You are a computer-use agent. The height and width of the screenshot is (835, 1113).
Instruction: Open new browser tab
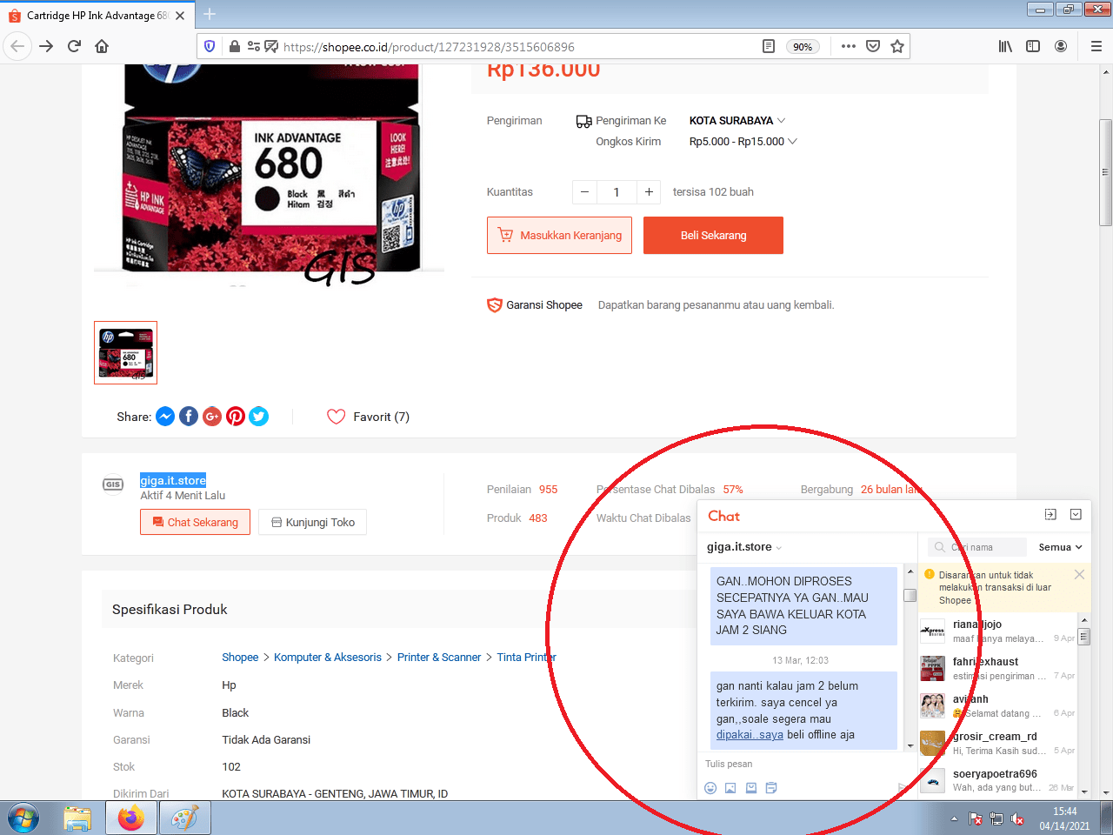210,14
